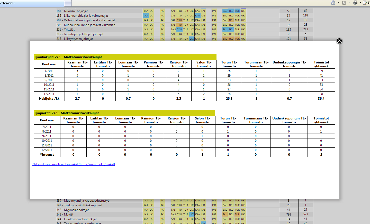Click the total value 41 for 8/2011

[x=321, y=76]
